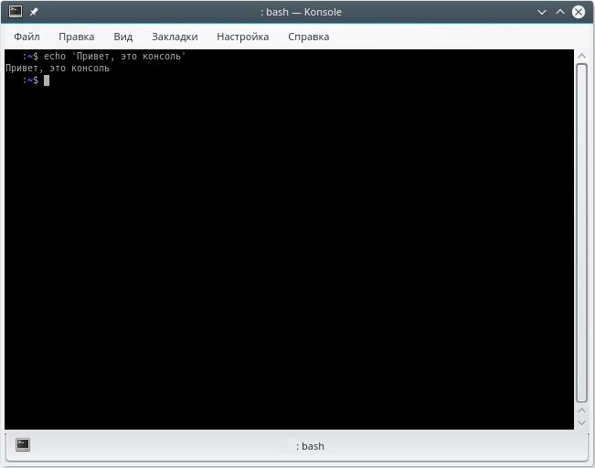Open the Правка menu
This screenshot has width=595, height=468.
pyautogui.click(x=76, y=37)
